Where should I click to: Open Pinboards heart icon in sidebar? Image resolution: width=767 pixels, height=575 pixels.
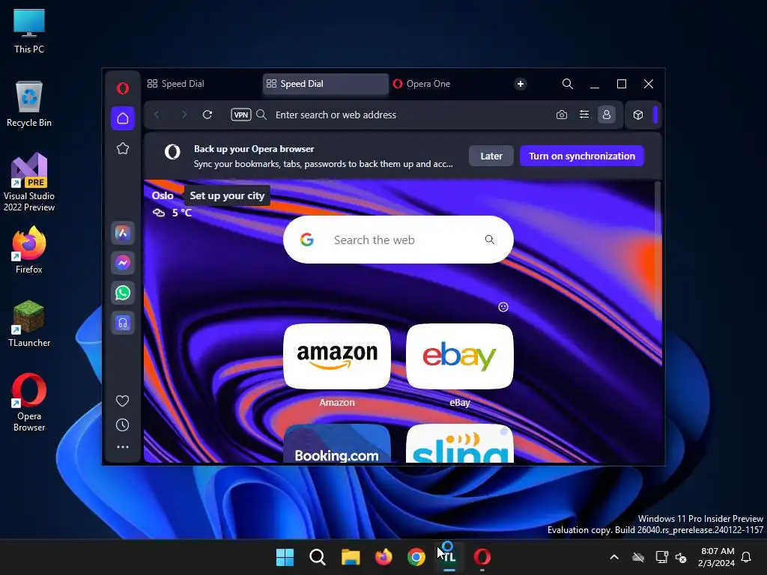[x=122, y=401]
